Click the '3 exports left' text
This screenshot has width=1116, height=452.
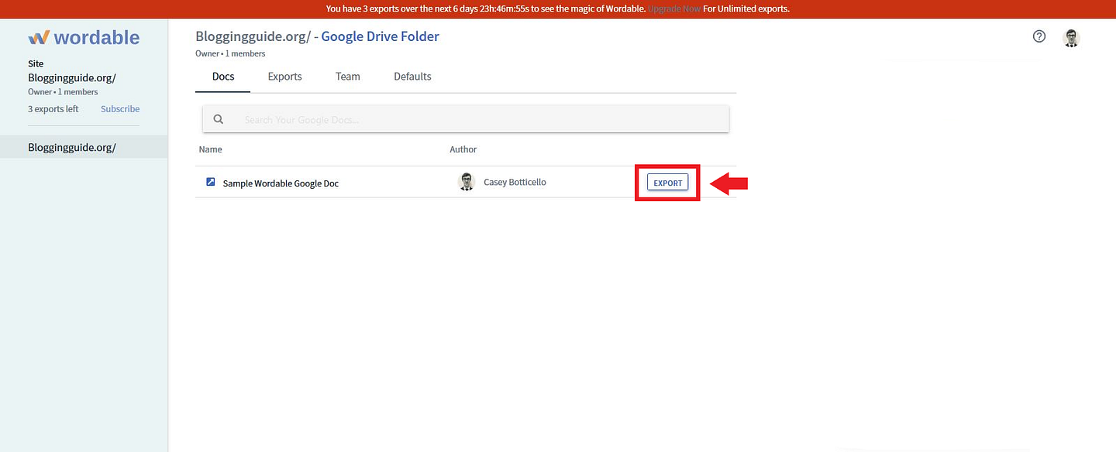tap(53, 109)
